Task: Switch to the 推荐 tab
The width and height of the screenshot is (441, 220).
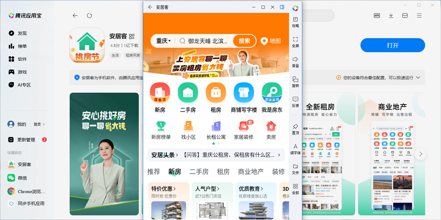Action: [x=154, y=172]
